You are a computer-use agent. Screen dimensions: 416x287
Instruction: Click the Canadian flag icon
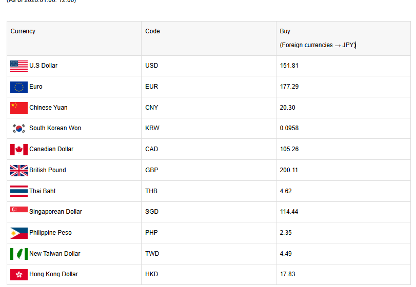tap(19, 149)
